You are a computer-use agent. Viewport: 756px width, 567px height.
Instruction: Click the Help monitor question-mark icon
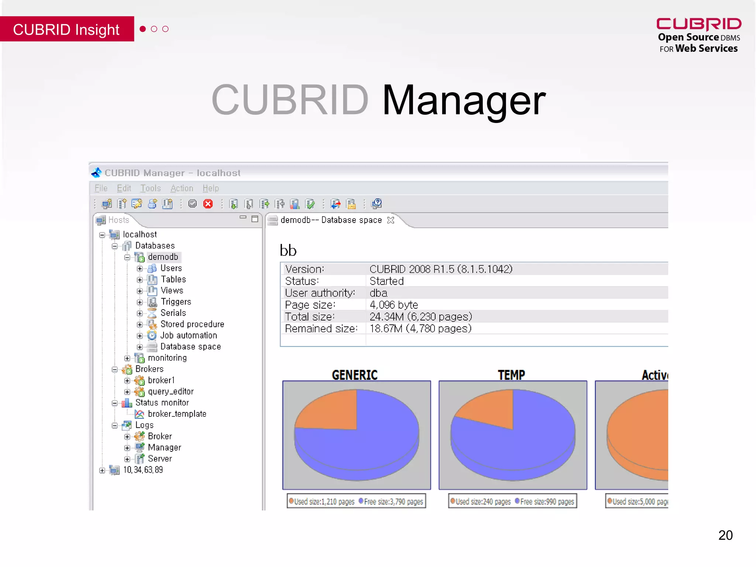[377, 203]
